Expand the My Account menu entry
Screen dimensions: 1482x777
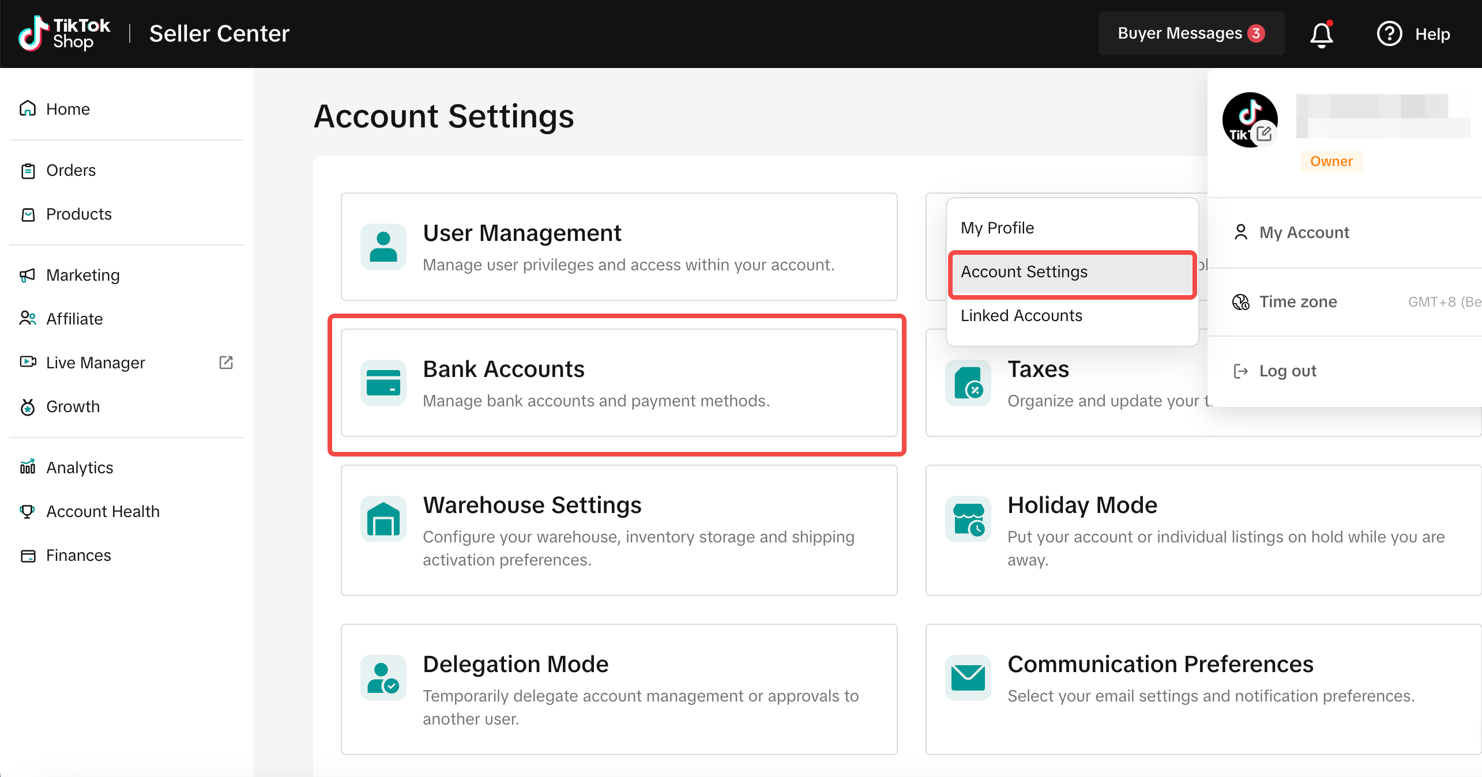tap(1303, 232)
